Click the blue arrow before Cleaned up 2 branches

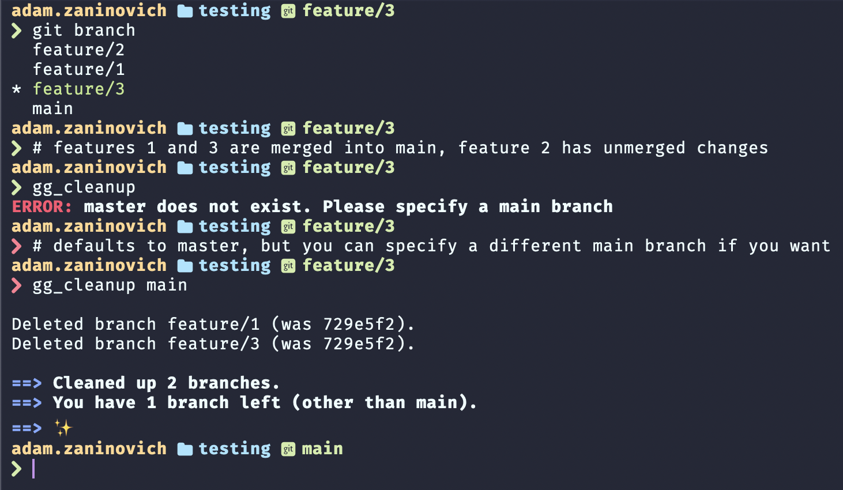pos(27,383)
